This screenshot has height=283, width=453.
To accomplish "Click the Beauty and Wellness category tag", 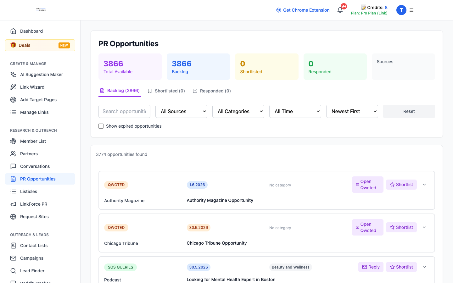I will (x=291, y=267).
